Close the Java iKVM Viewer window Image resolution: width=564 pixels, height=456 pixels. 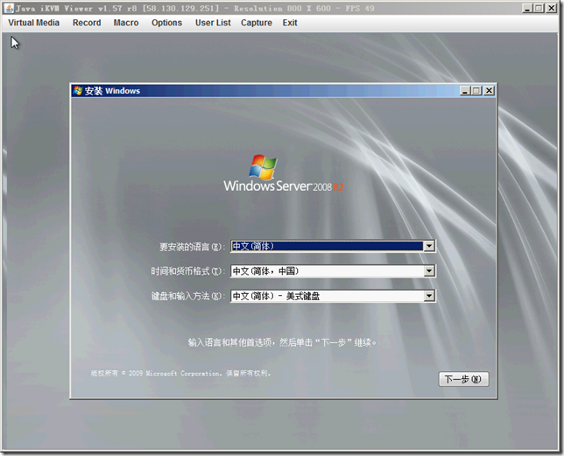tap(552, 8)
